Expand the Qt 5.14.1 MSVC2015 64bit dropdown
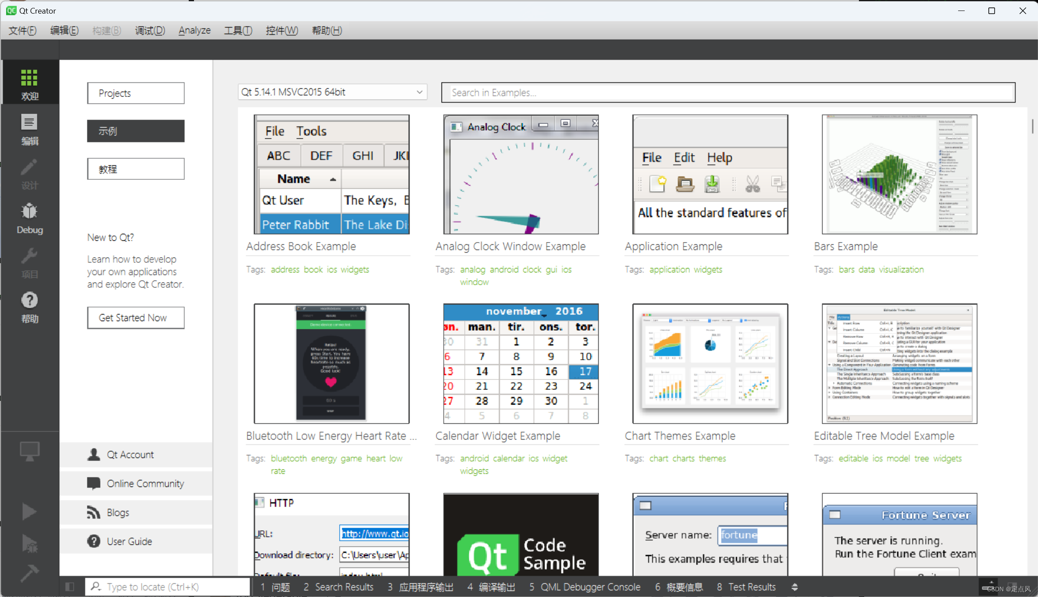 click(x=332, y=92)
